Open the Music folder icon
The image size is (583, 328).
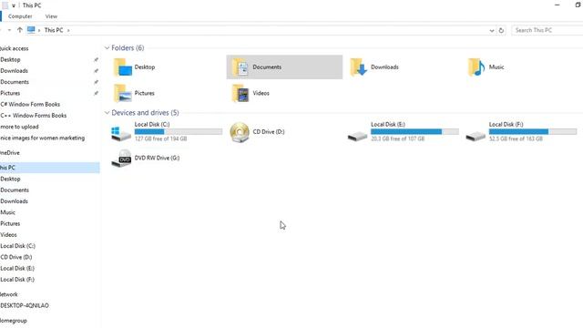pyautogui.click(x=476, y=67)
